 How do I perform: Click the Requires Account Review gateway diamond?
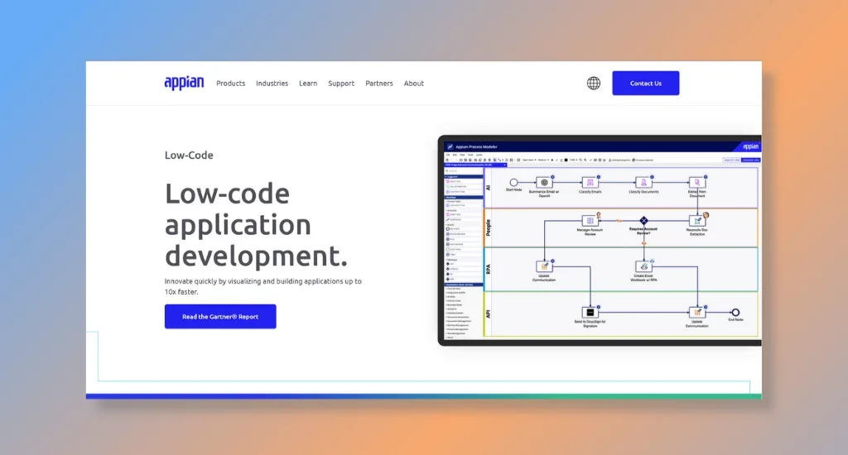(643, 221)
